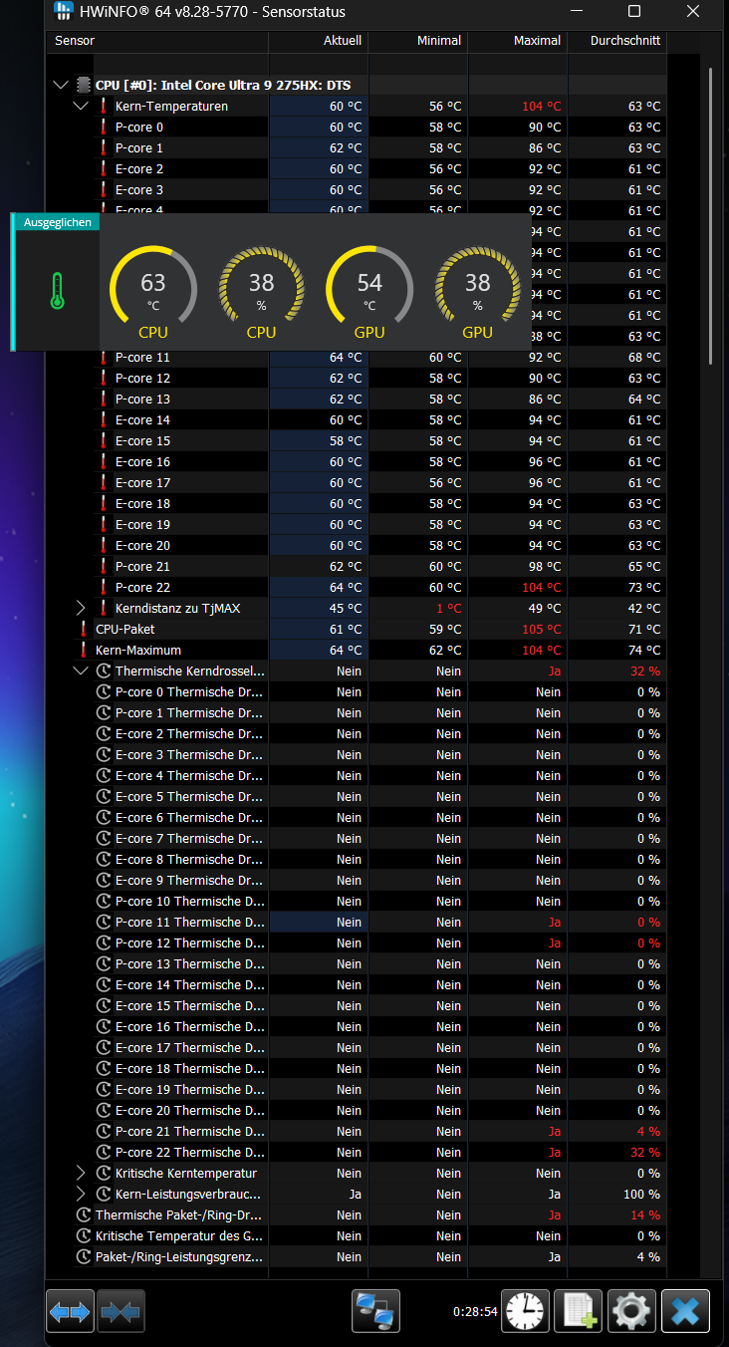
Task: Collapse the Kern-Temperaturen tree node
Action: (81, 107)
